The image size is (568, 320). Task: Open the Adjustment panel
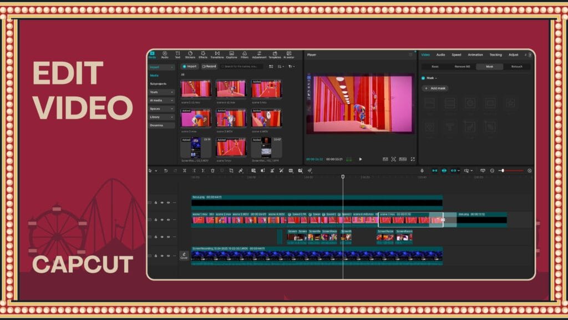coord(260,55)
